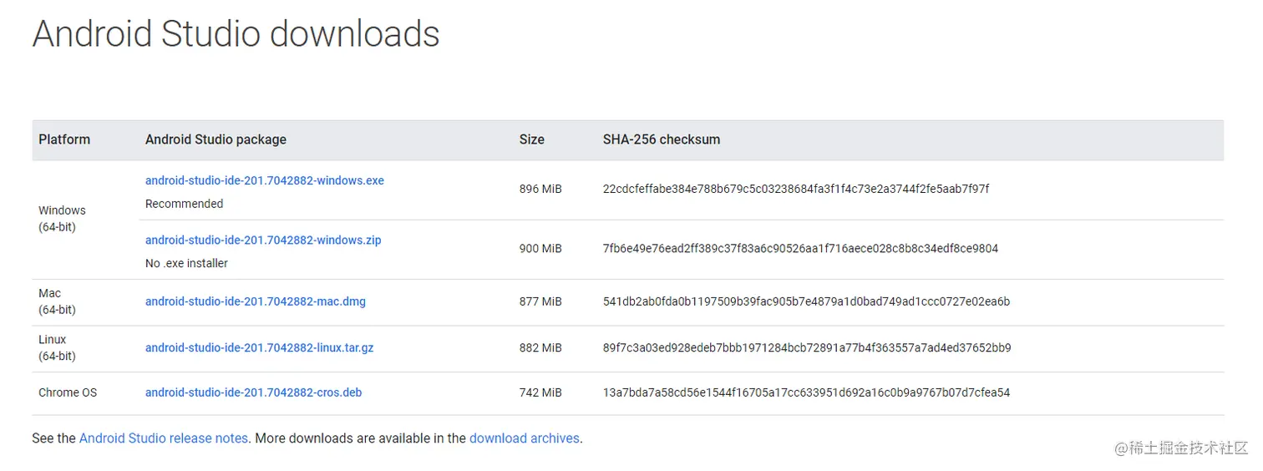Click the checksum starting with 7fb6e49e76ead

(x=800, y=249)
